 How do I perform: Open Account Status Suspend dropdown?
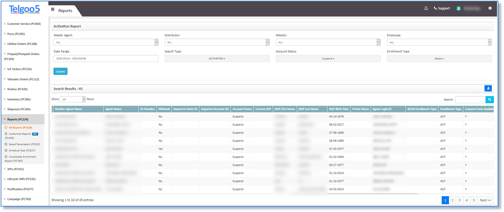[x=328, y=59]
